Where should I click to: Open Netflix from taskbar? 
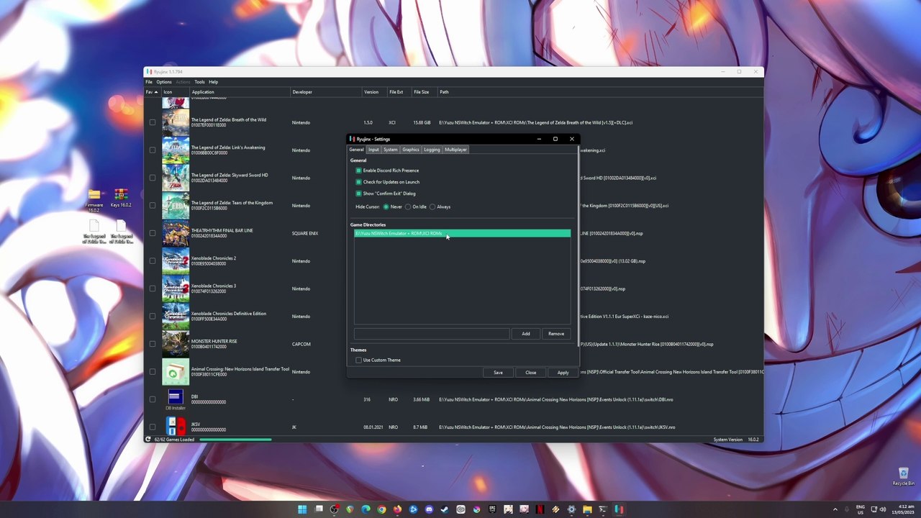coord(540,509)
